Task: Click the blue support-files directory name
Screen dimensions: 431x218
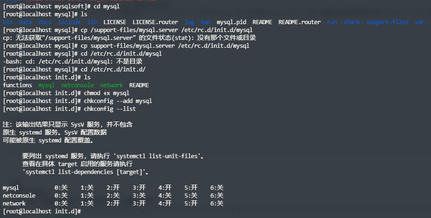Action: [x=387, y=22]
